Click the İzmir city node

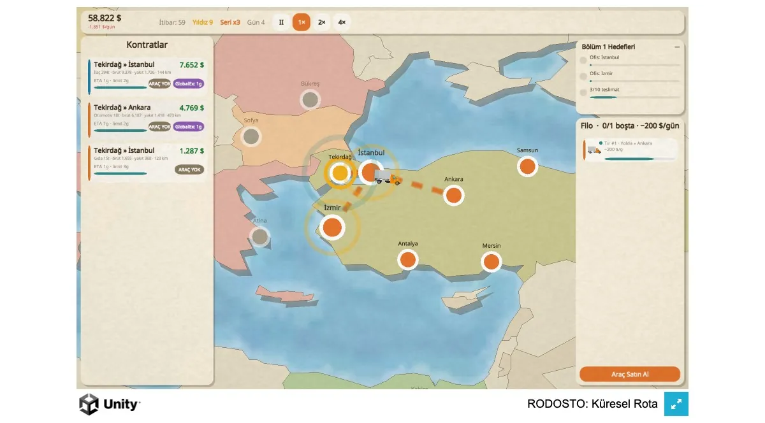(332, 227)
